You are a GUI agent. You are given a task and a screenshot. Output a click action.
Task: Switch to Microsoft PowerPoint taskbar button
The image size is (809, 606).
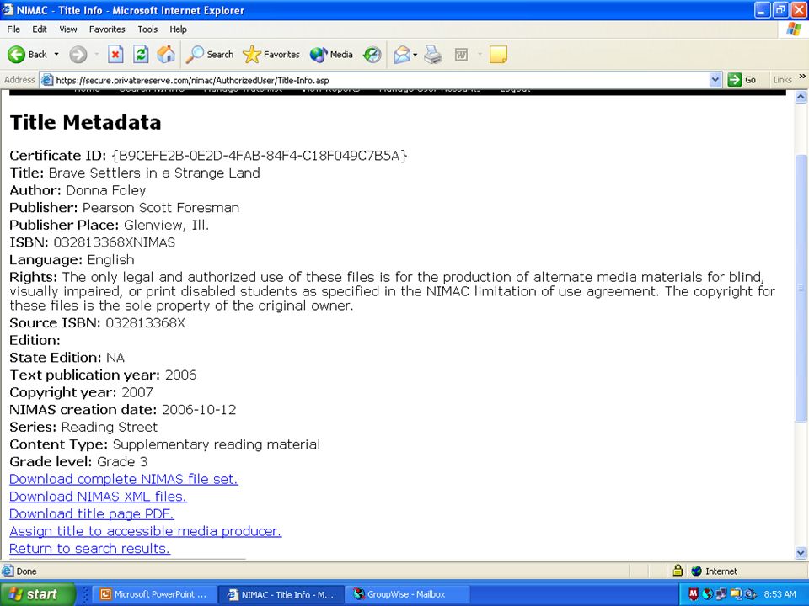153,594
